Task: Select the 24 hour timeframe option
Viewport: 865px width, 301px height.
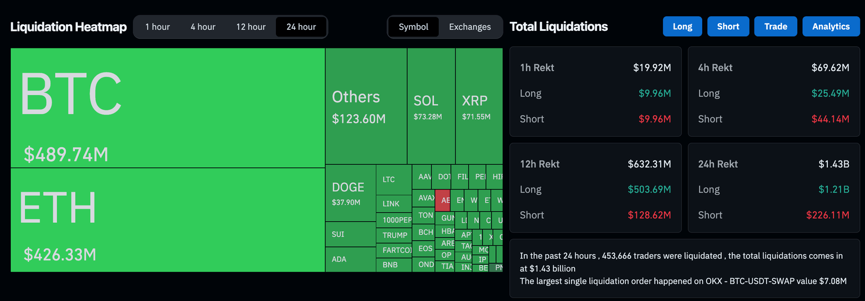Action: click(301, 27)
